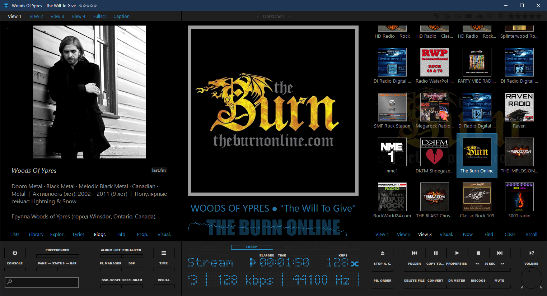Viewport: 547px width, 296px height.
Task: Click the SoundCloud icon
Action: click(479, 16)
